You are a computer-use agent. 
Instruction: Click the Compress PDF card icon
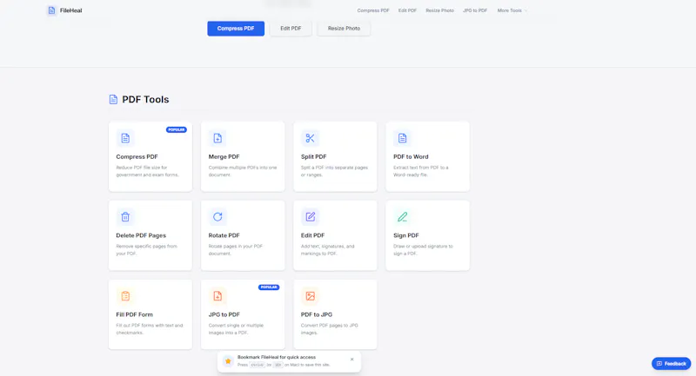[x=125, y=138]
